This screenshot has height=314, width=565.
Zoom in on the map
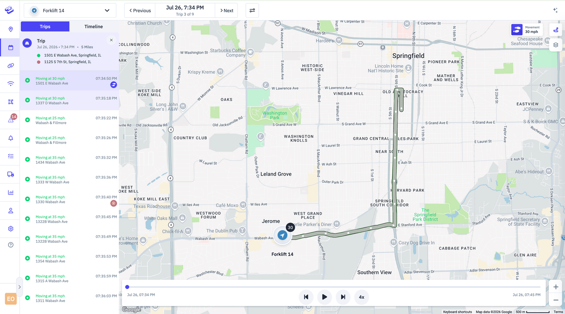tap(556, 287)
